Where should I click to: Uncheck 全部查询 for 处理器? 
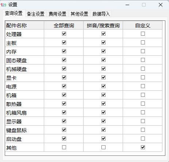point(64,33)
